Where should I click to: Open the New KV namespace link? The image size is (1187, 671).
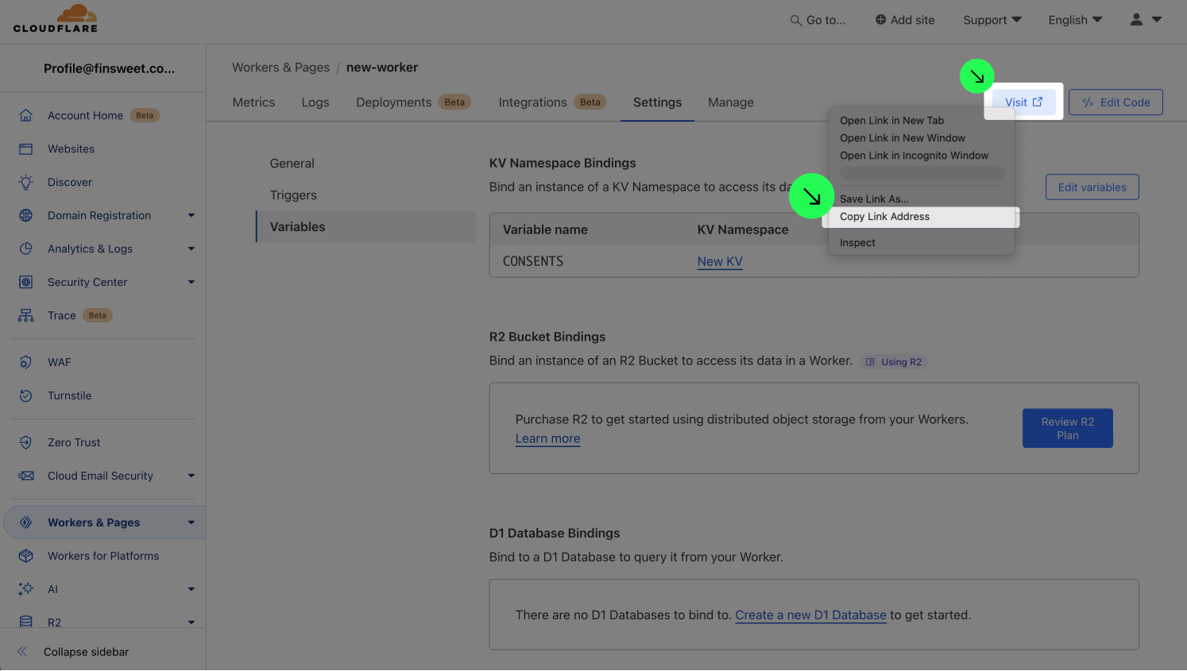click(x=720, y=261)
